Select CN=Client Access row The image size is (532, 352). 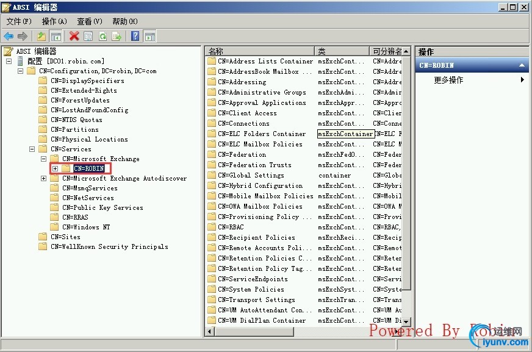pyautogui.click(x=304, y=113)
